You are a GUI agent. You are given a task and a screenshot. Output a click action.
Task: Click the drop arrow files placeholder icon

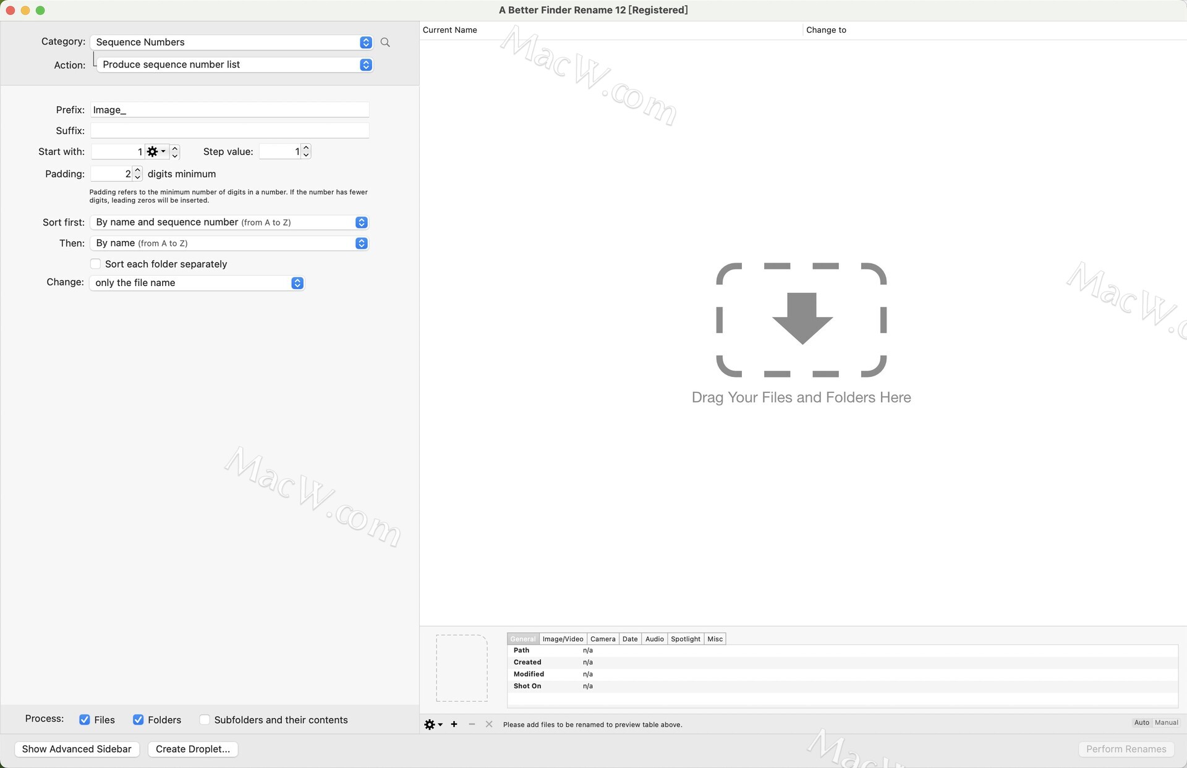(801, 319)
